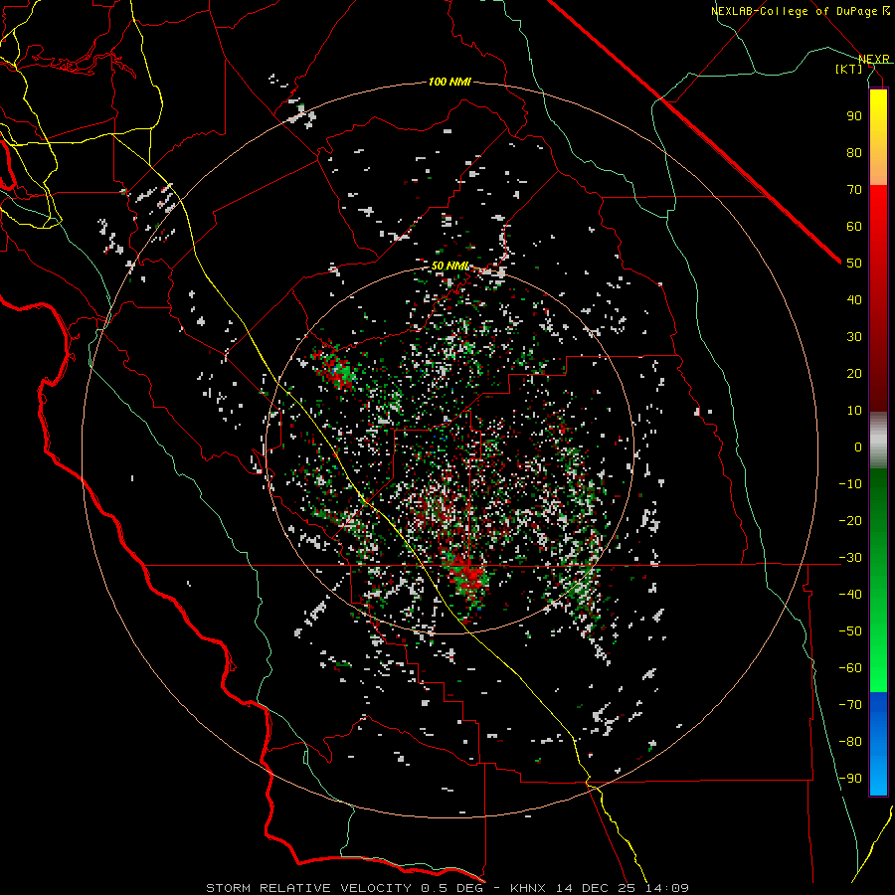895x895 pixels.
Task: Click the -60 value on the velocity scale
Action: [850, 668]
